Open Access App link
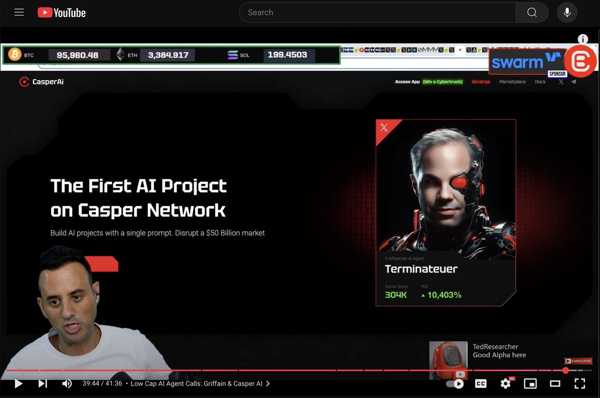The height and width of the screenshot is (398, 600). pyautogui.click(x=407, y=81)
